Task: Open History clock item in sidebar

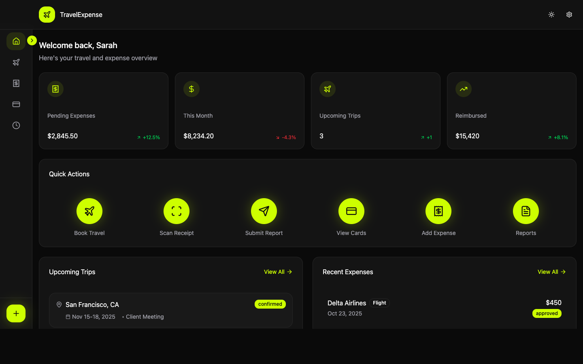Action: coord(16,125)
